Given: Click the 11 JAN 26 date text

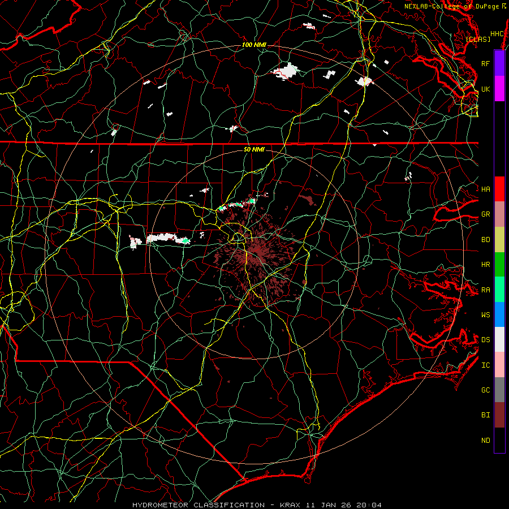Looking at the screenshot, I should [x=329, y=505].
